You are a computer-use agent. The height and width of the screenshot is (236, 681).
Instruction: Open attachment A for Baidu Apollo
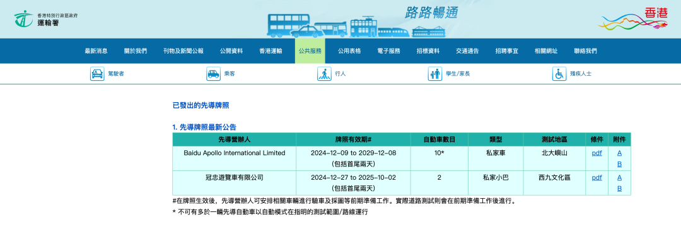tap(619, 153)
